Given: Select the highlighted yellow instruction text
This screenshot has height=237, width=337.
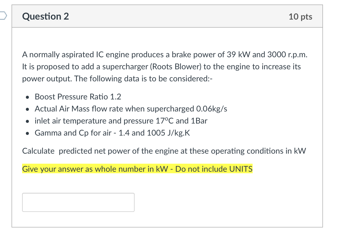Looking at the screenshot, I should (137, 169).
